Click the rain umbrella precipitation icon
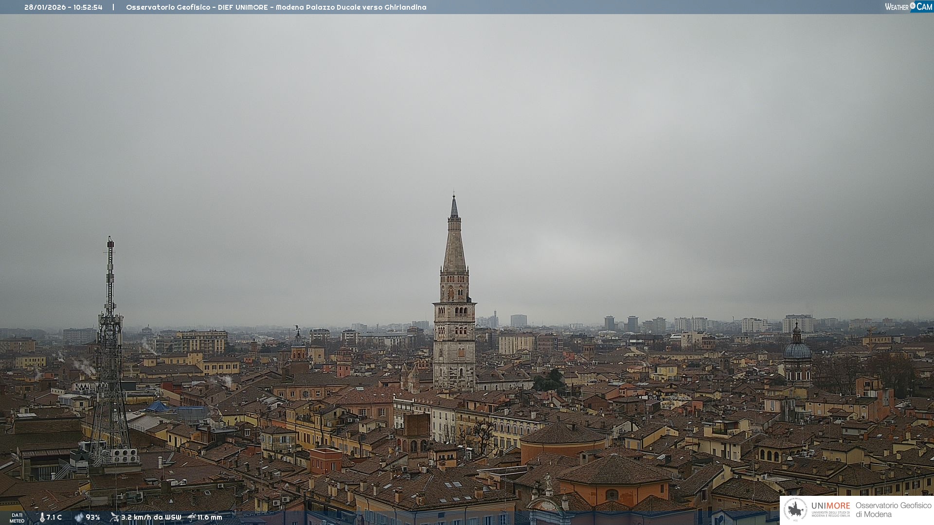This screenshot has width=934, height=525. [x=192, y=517]
